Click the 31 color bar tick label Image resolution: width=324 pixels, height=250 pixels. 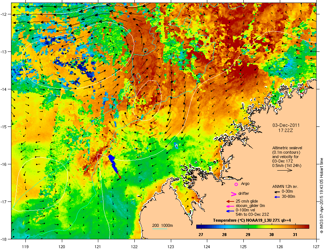(295, 235)
